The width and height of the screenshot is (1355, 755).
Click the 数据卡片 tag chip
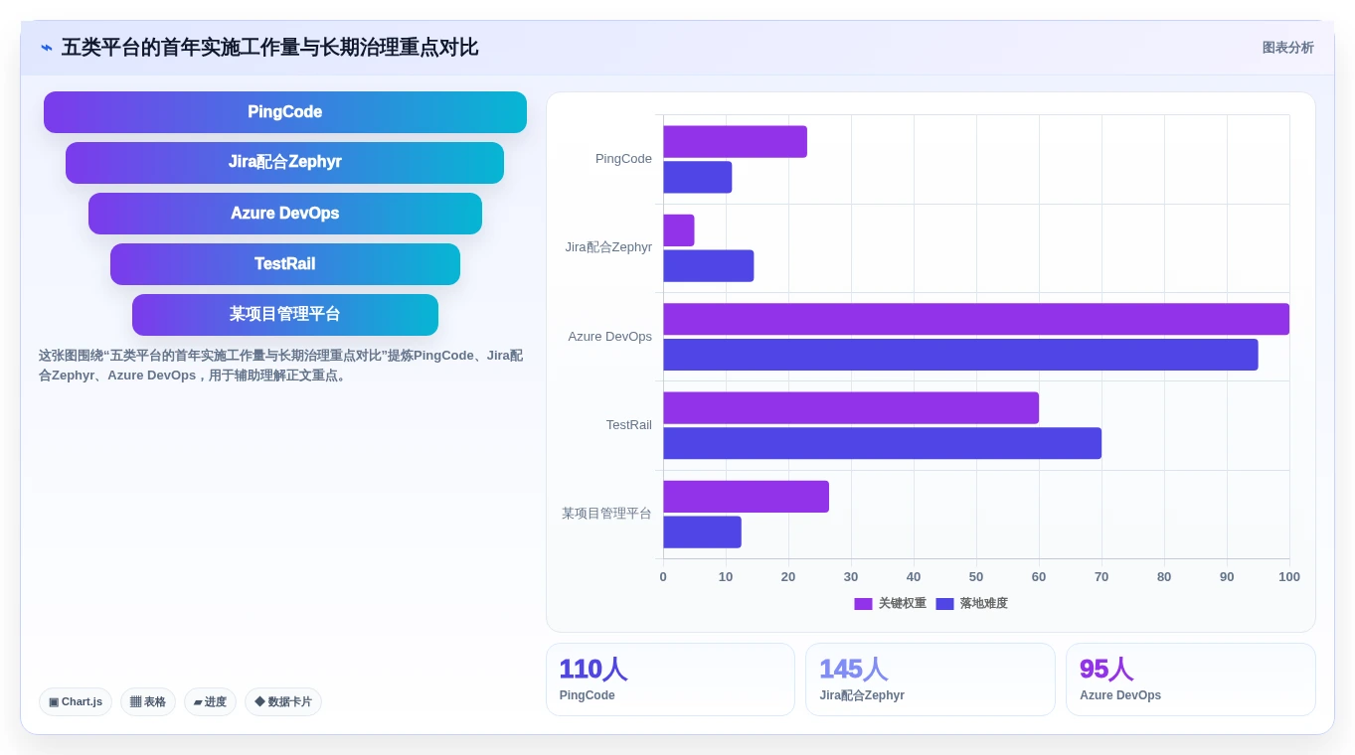(283, 701)
